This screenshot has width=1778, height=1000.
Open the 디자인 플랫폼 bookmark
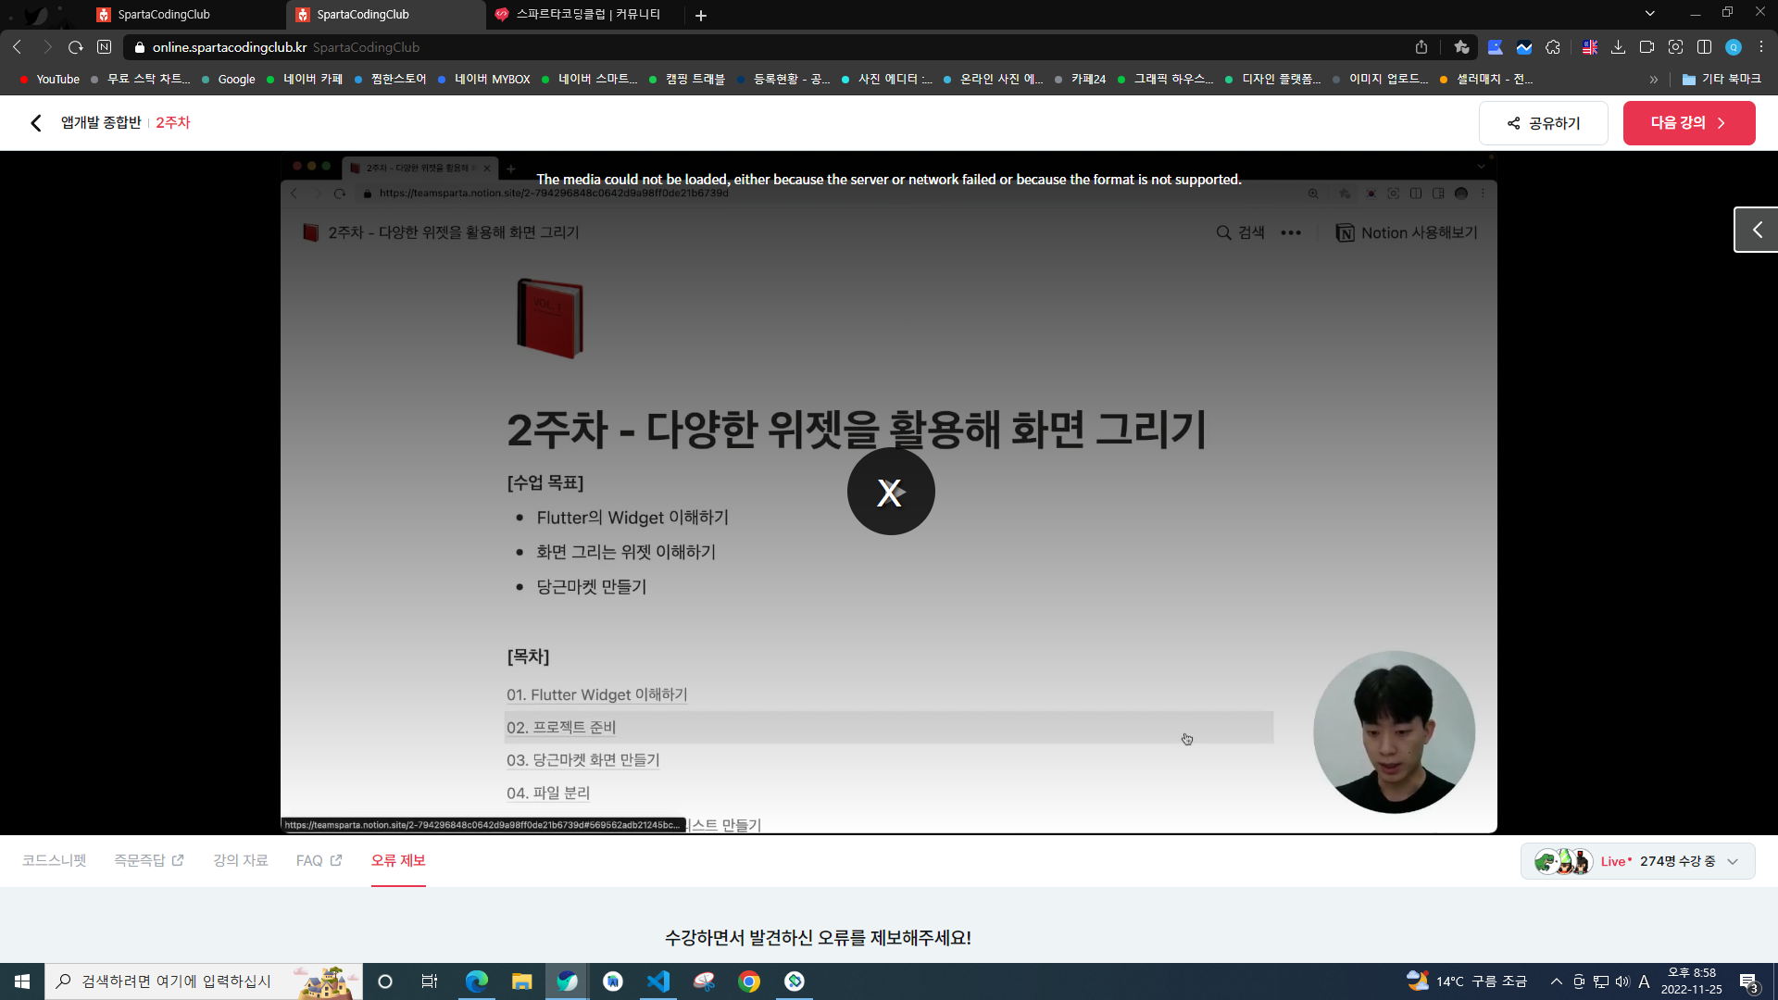(1273, 80)
